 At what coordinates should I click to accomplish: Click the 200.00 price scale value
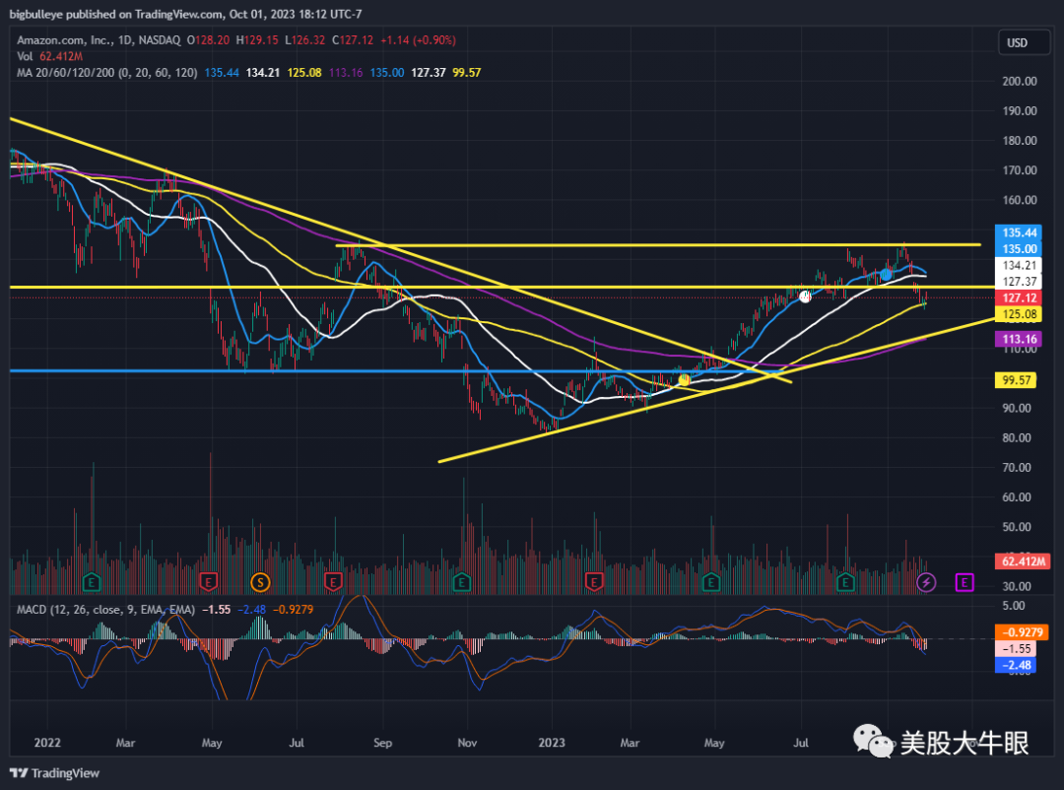coord(1020,81)
